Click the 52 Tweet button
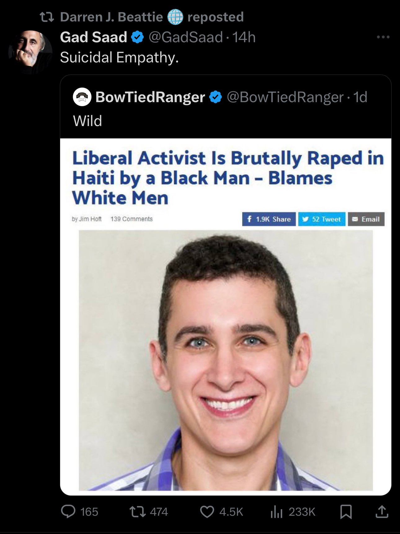The width and height of the screenshot is (400, 534). (x=322, y=219)
